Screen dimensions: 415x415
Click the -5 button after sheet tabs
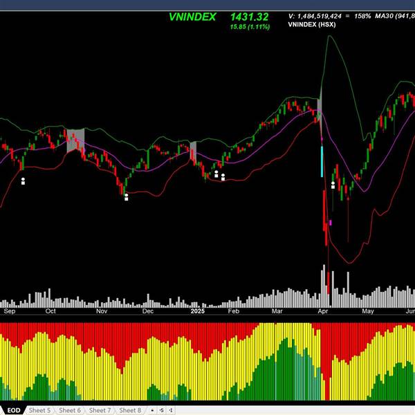(x=162, y=410)
